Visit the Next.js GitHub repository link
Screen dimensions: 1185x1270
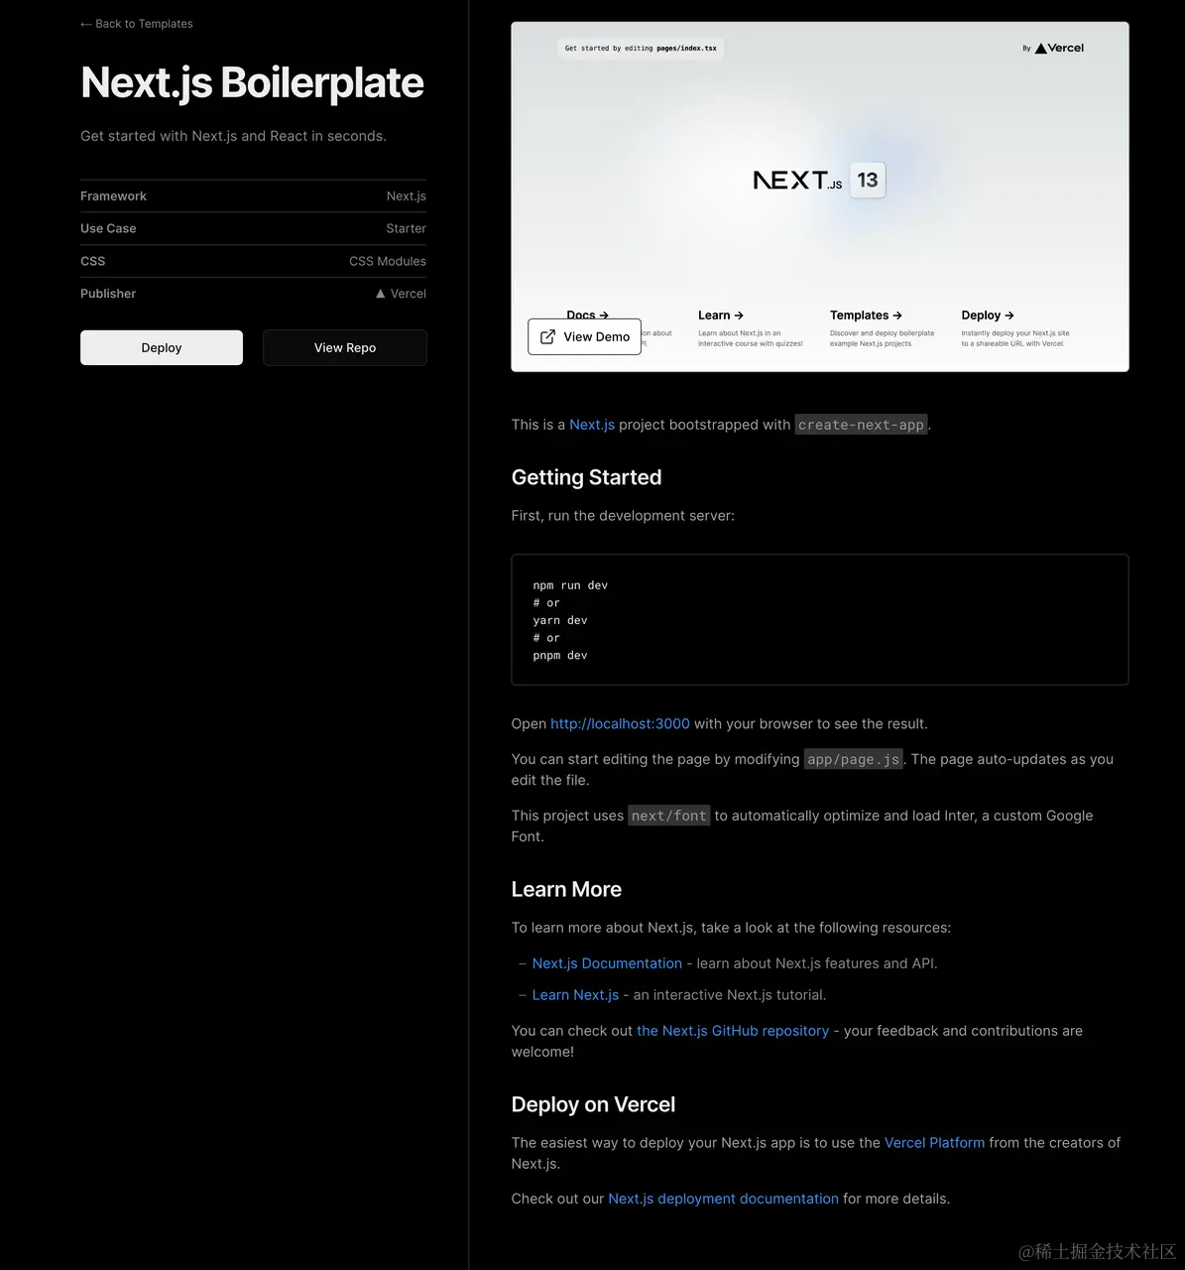tap(733, 1031)
